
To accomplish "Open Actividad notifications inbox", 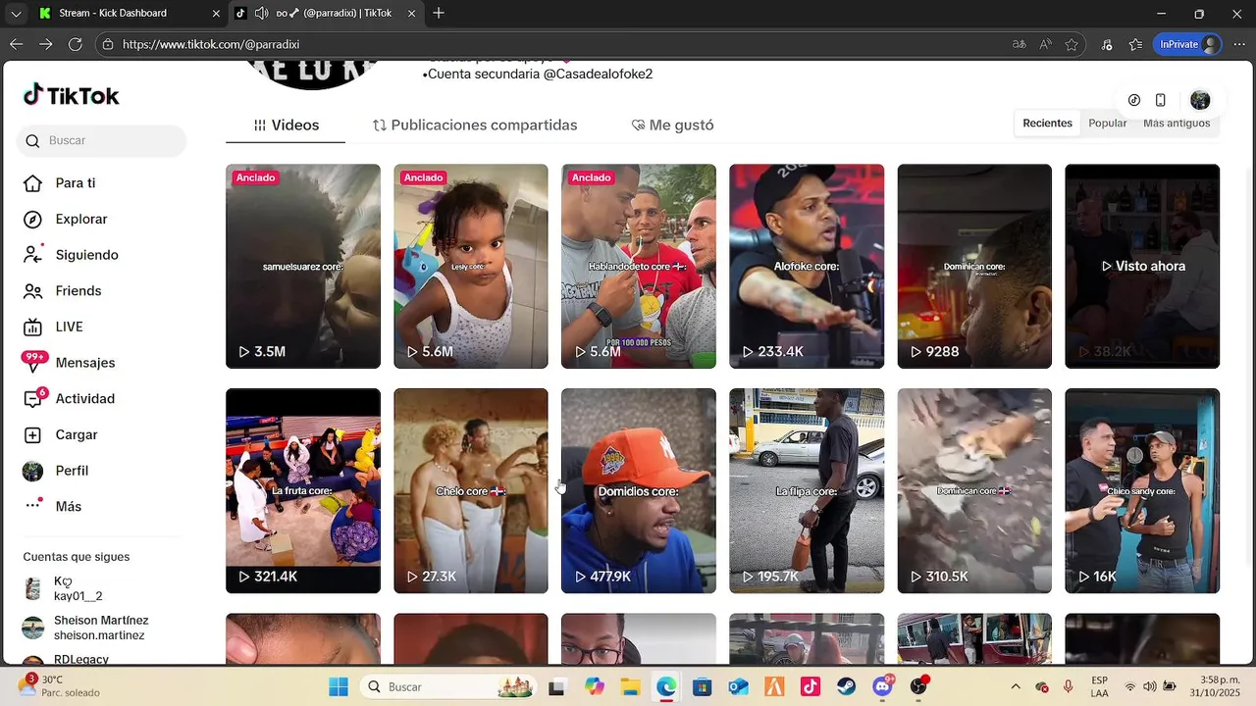I will pyautogui.click(x=84, y=399).
